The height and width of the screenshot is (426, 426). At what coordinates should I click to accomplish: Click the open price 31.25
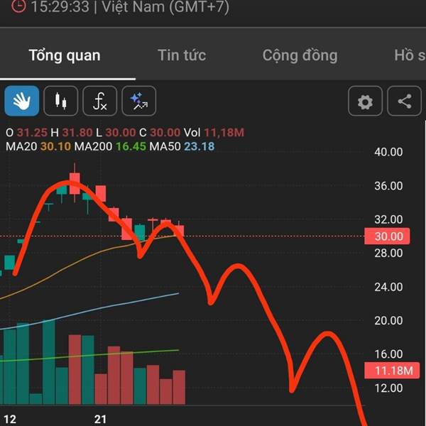click(x=32, y=133)
